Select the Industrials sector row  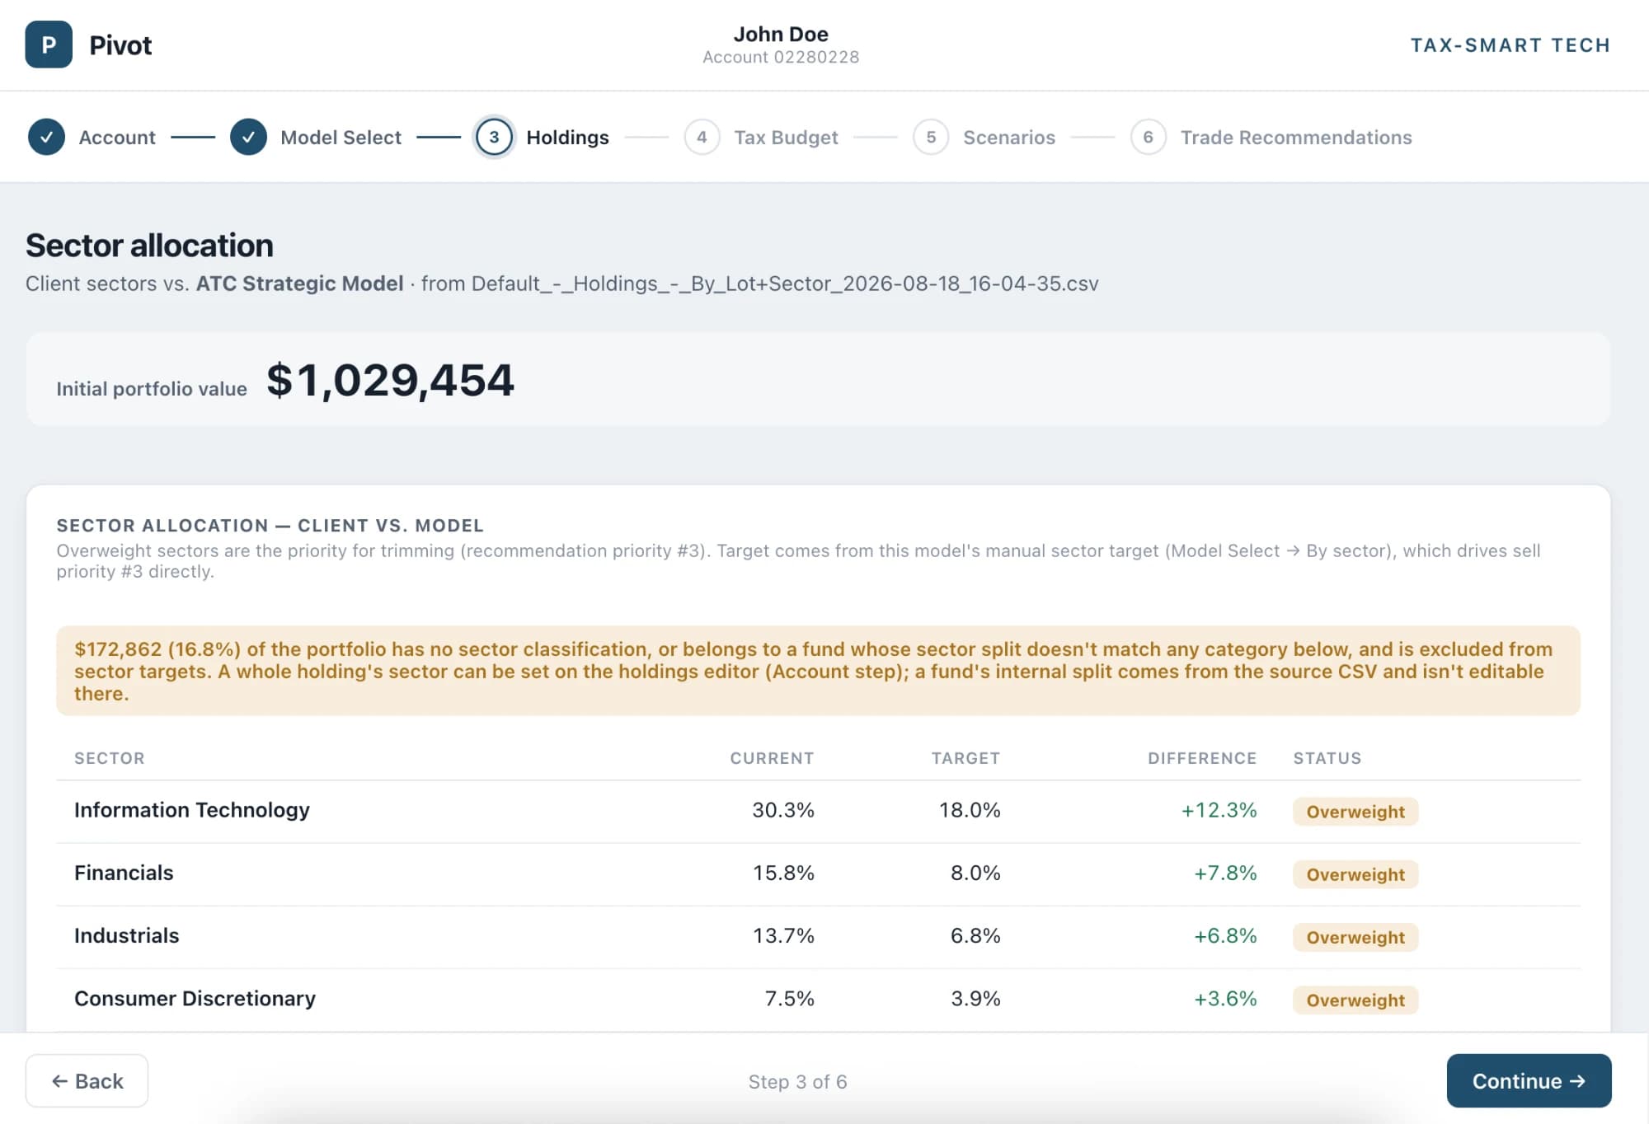point(818,936)
